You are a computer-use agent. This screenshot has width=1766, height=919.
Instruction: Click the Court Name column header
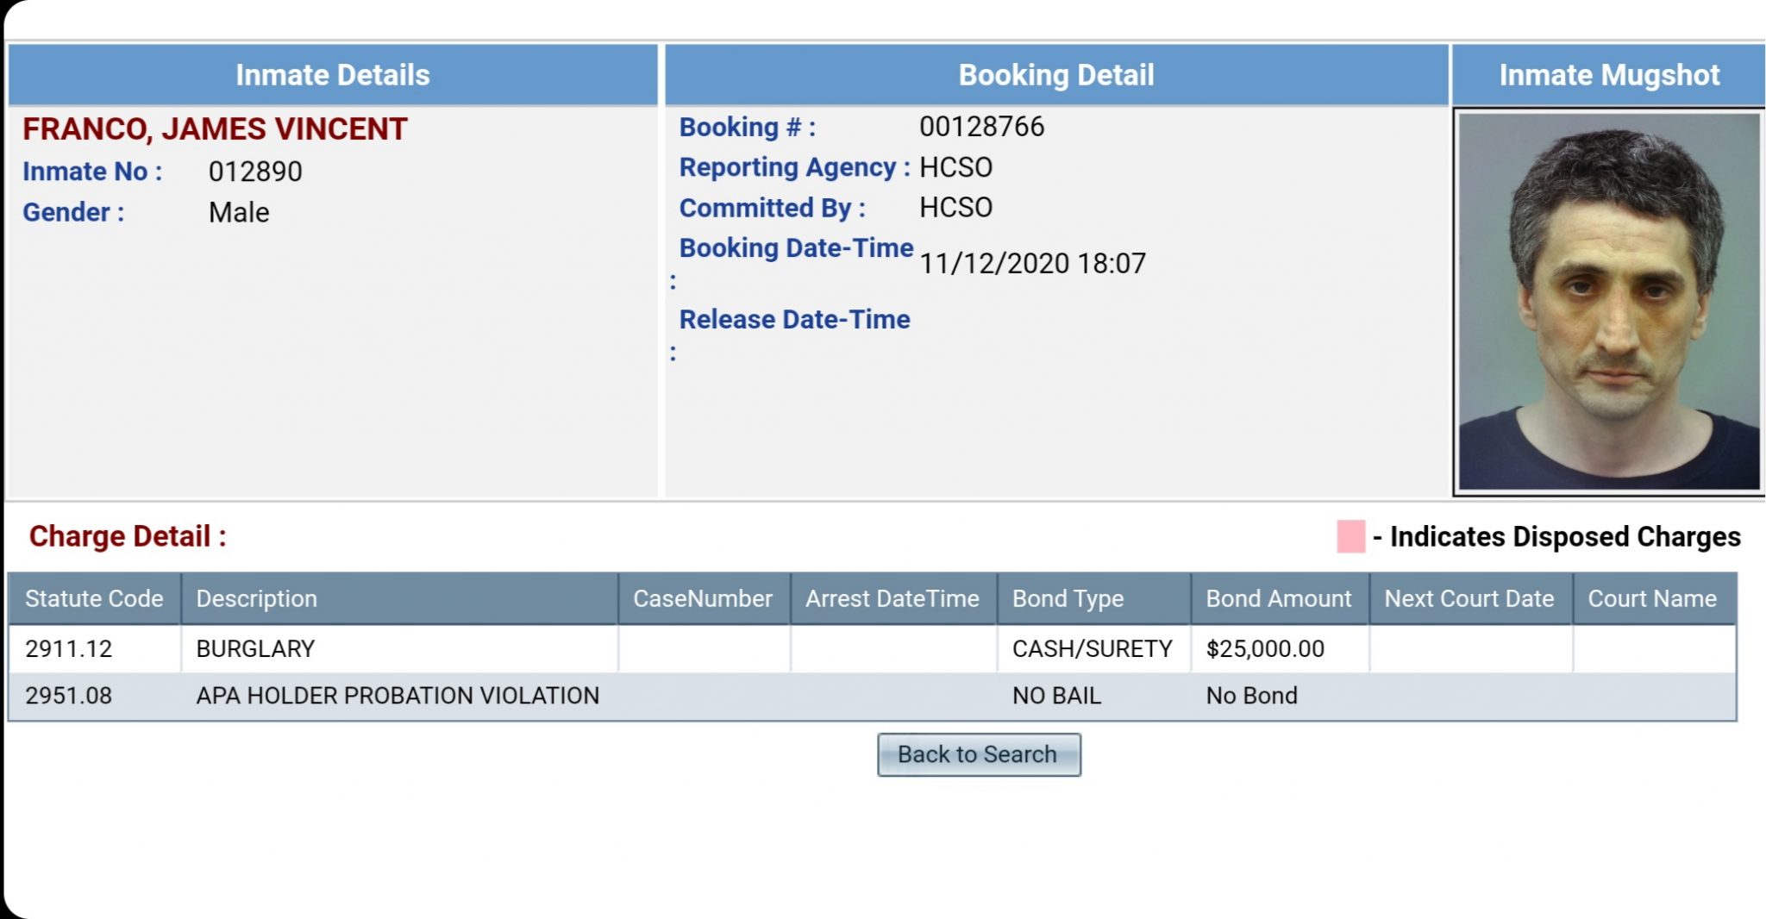tap(1652, 597)
